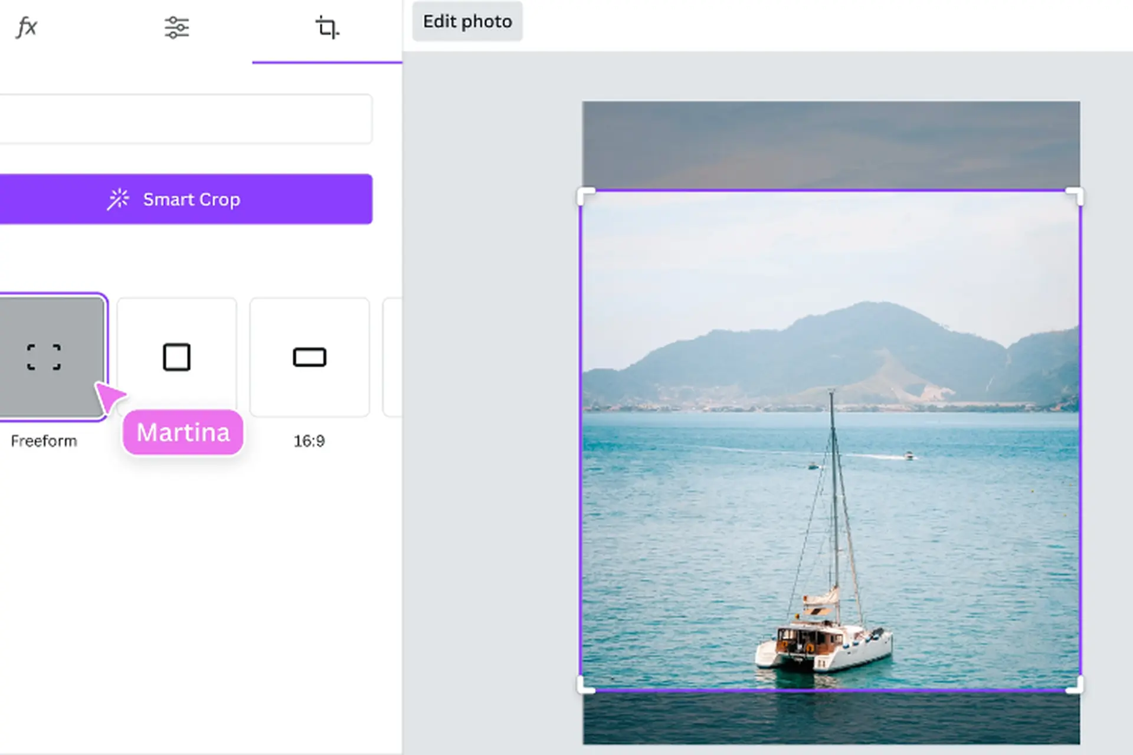
Task: Click the partially visible fourth ratio tile
Action: 393,357
